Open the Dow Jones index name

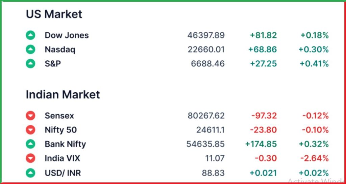[x=67, y=35]
